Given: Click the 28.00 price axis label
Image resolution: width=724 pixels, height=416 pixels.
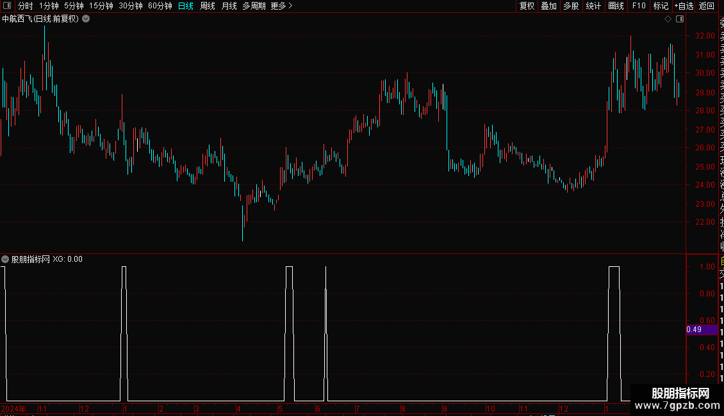Looking at the screenshot, I should click(x=705, y=110).
